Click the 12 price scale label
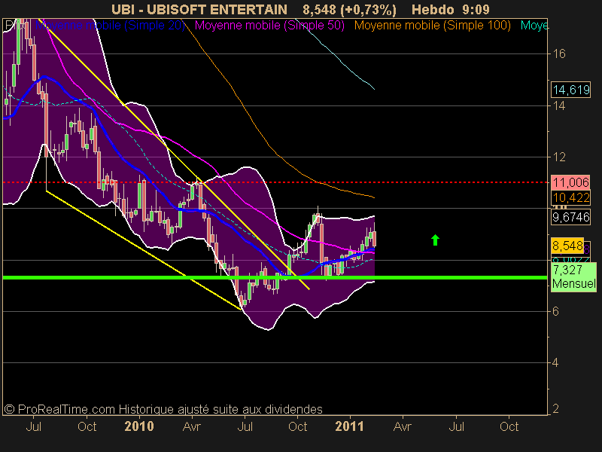Image resolution: width=602 pixels, height=452 pixels. [x=559, y=157]
